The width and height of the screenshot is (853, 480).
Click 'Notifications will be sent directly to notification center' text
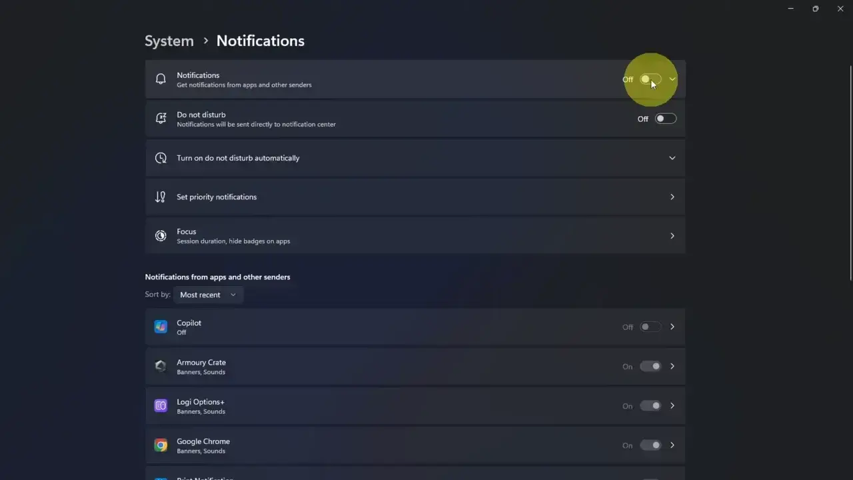[x=256, y=124]
